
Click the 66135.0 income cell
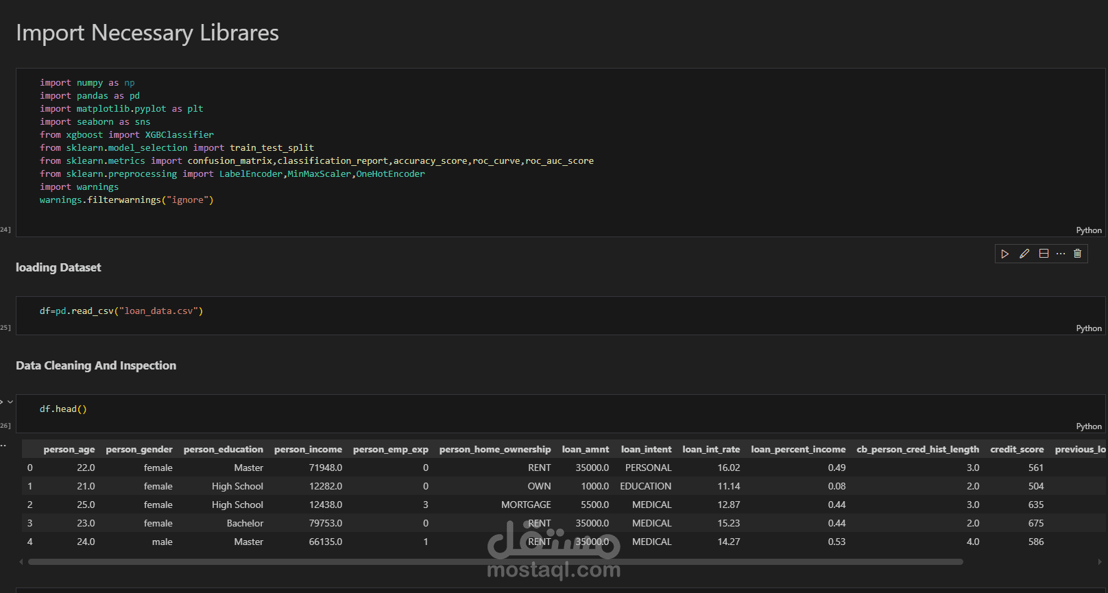coord(326,542)
